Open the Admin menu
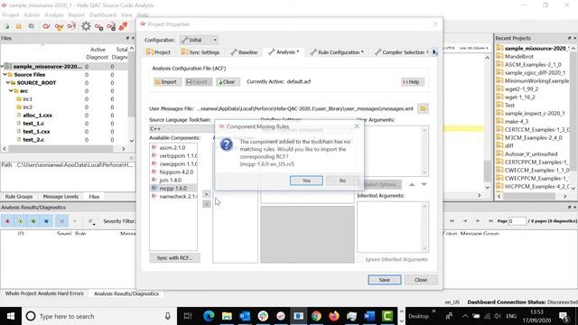Image resolution: width=578 pixels, height=325 pixels. pos(32,14)
